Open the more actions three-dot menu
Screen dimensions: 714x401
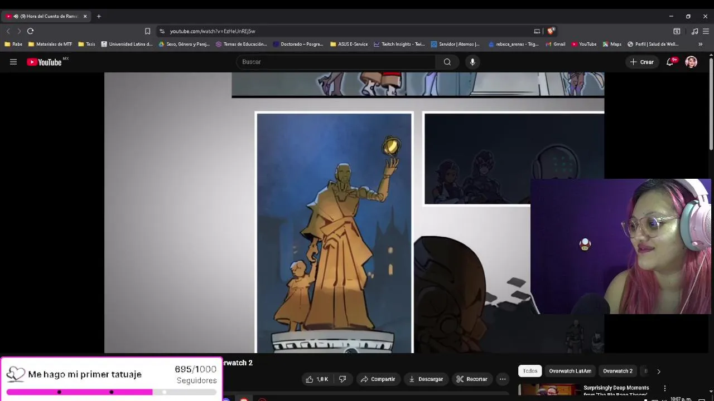(503, 379)
